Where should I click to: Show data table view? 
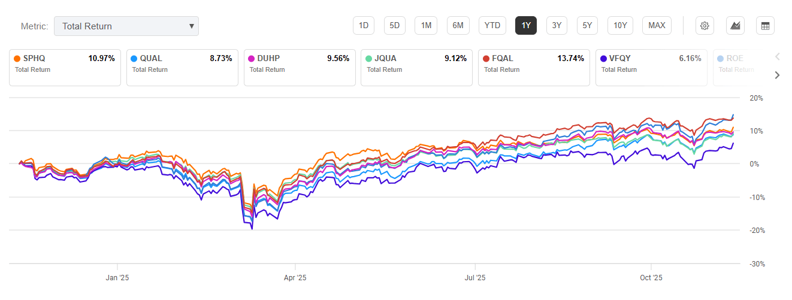(765, 26)
